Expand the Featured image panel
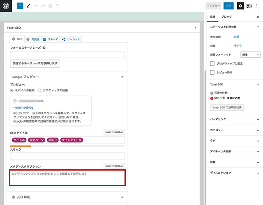Viewport: 263px width, 205px height. [x=235, y=151]
